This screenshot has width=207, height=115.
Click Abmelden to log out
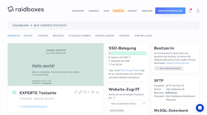click(x=147, y=11)
